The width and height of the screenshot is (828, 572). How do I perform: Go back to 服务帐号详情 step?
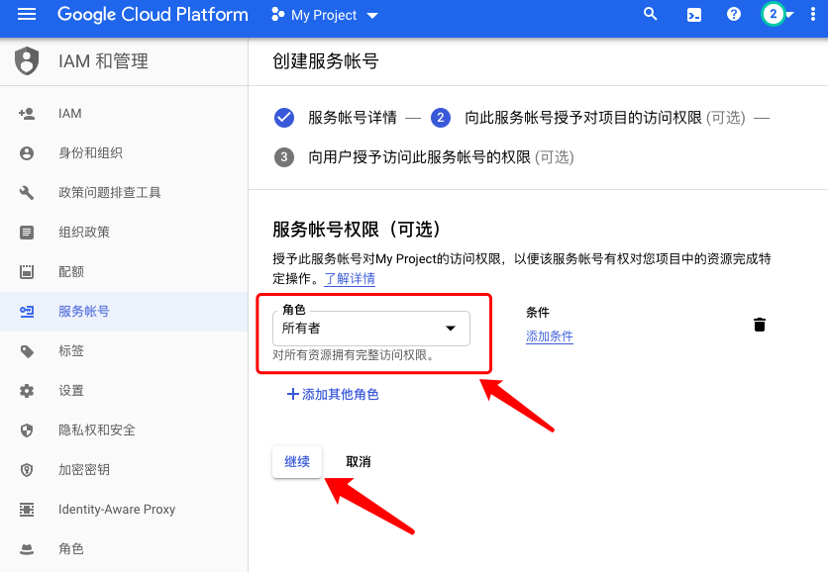pos(353,118)
